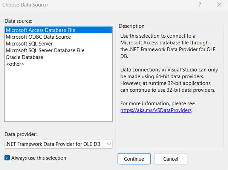The image size is (228, 170).
Task: Click the Always use this selection label text
Action: pyautogui.click(x=38, y=158)
